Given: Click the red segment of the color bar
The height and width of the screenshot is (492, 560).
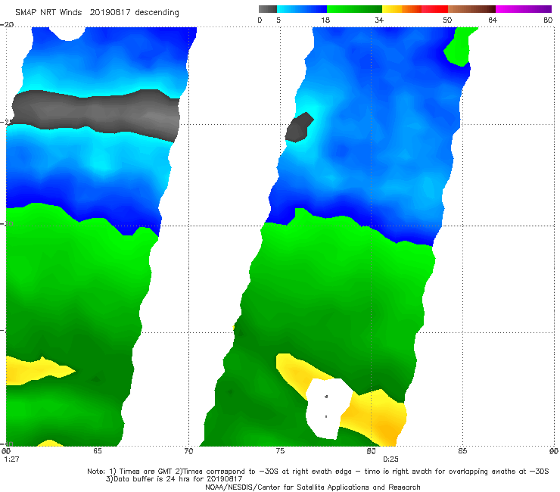Looking at the screenshot, I should [434, 9].
